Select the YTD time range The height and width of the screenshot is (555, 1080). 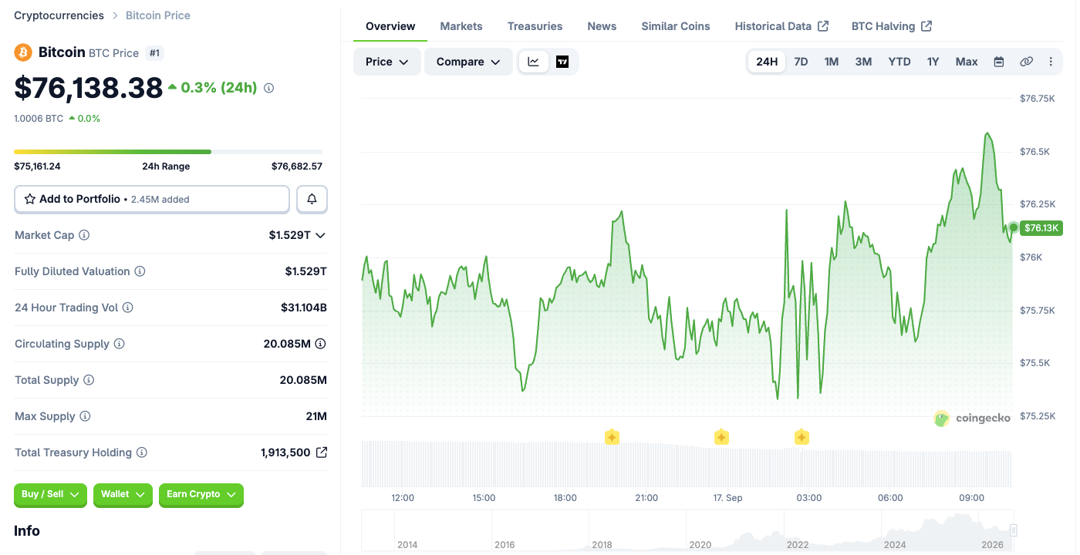click(899, 62)
